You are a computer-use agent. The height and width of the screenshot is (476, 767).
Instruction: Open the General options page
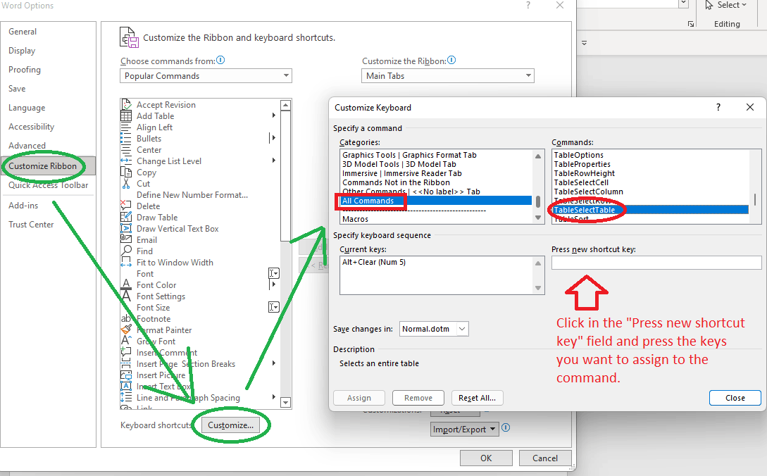point(23,31)
